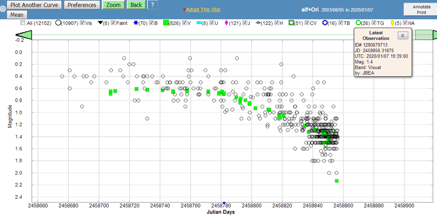Click the Annotate Print button
Image resolution: width=437 pixels, height=219 pixels.
[421, 9]
